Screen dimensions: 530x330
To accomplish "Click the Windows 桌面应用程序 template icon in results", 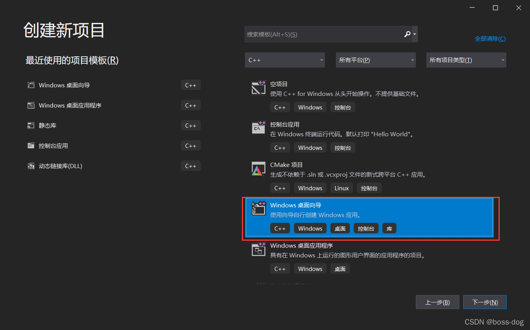I will [259, 249].
